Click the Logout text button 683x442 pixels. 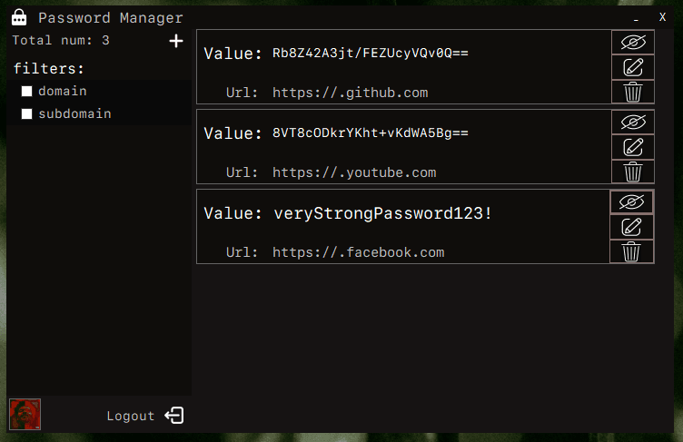[x=131, y=416]
